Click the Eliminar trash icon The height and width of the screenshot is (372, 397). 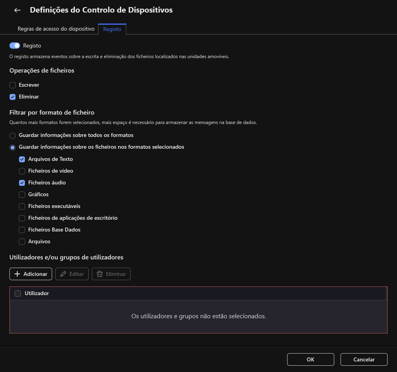click(x=100, y=274)
